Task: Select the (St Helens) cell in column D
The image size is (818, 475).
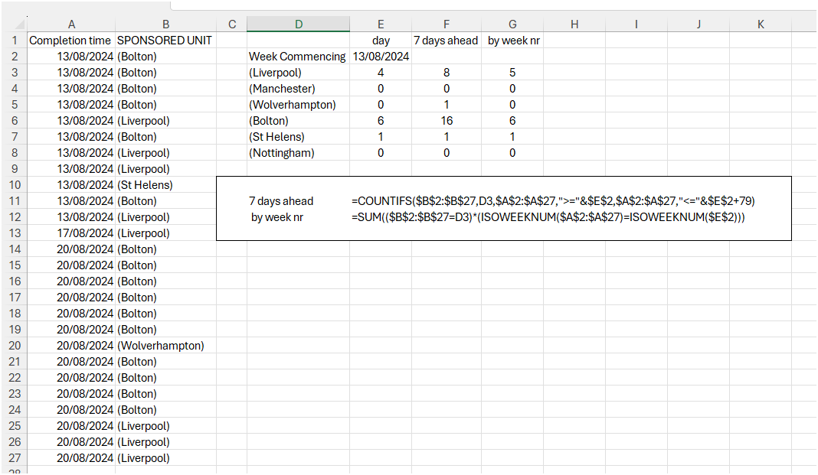Action: [x=299, y=136]
